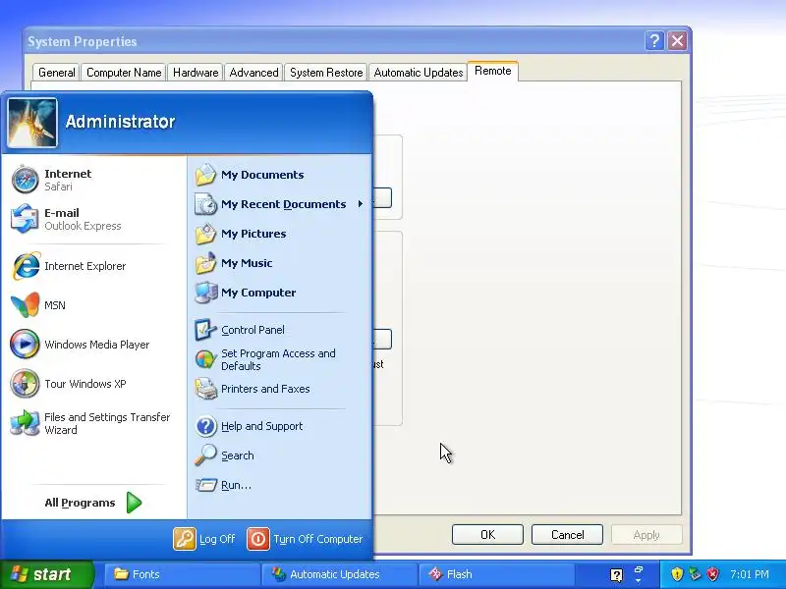Click the taskbar restore-window toolbar icon

[639, 570]
